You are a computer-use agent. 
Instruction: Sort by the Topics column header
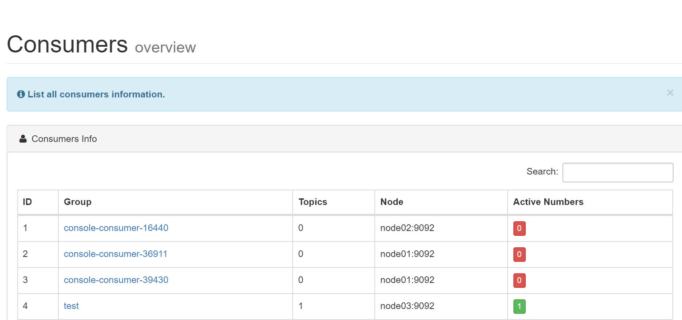[334, 202]
